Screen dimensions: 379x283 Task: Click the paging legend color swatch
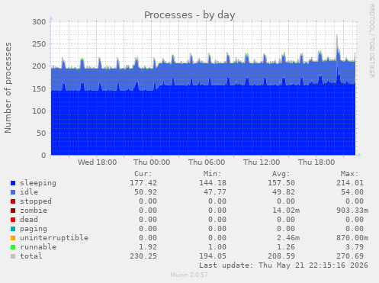click(13, 229)
